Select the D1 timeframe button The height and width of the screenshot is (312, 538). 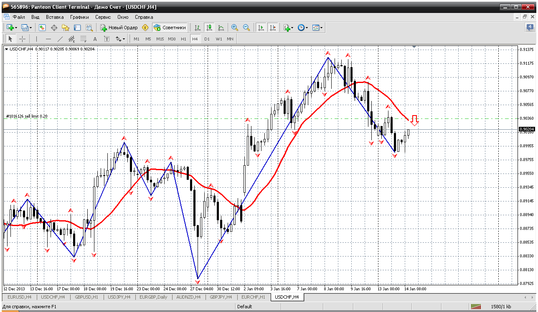(x=207, y=39)
